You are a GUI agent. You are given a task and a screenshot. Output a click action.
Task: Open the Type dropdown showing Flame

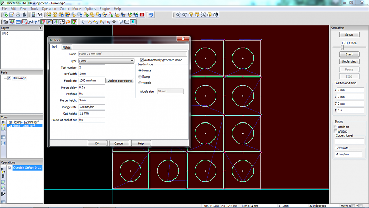(x=106, y=61)
